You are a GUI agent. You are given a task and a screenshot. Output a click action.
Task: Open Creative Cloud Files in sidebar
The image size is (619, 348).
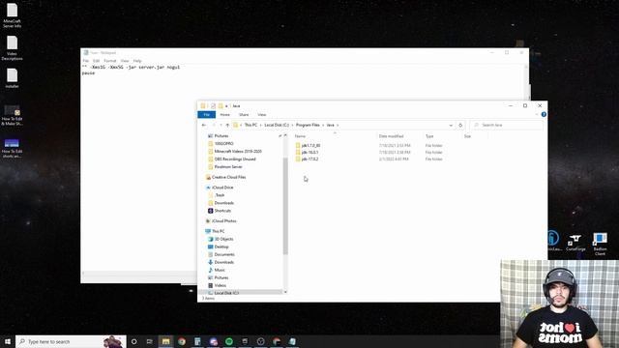[x=228, y=177]
